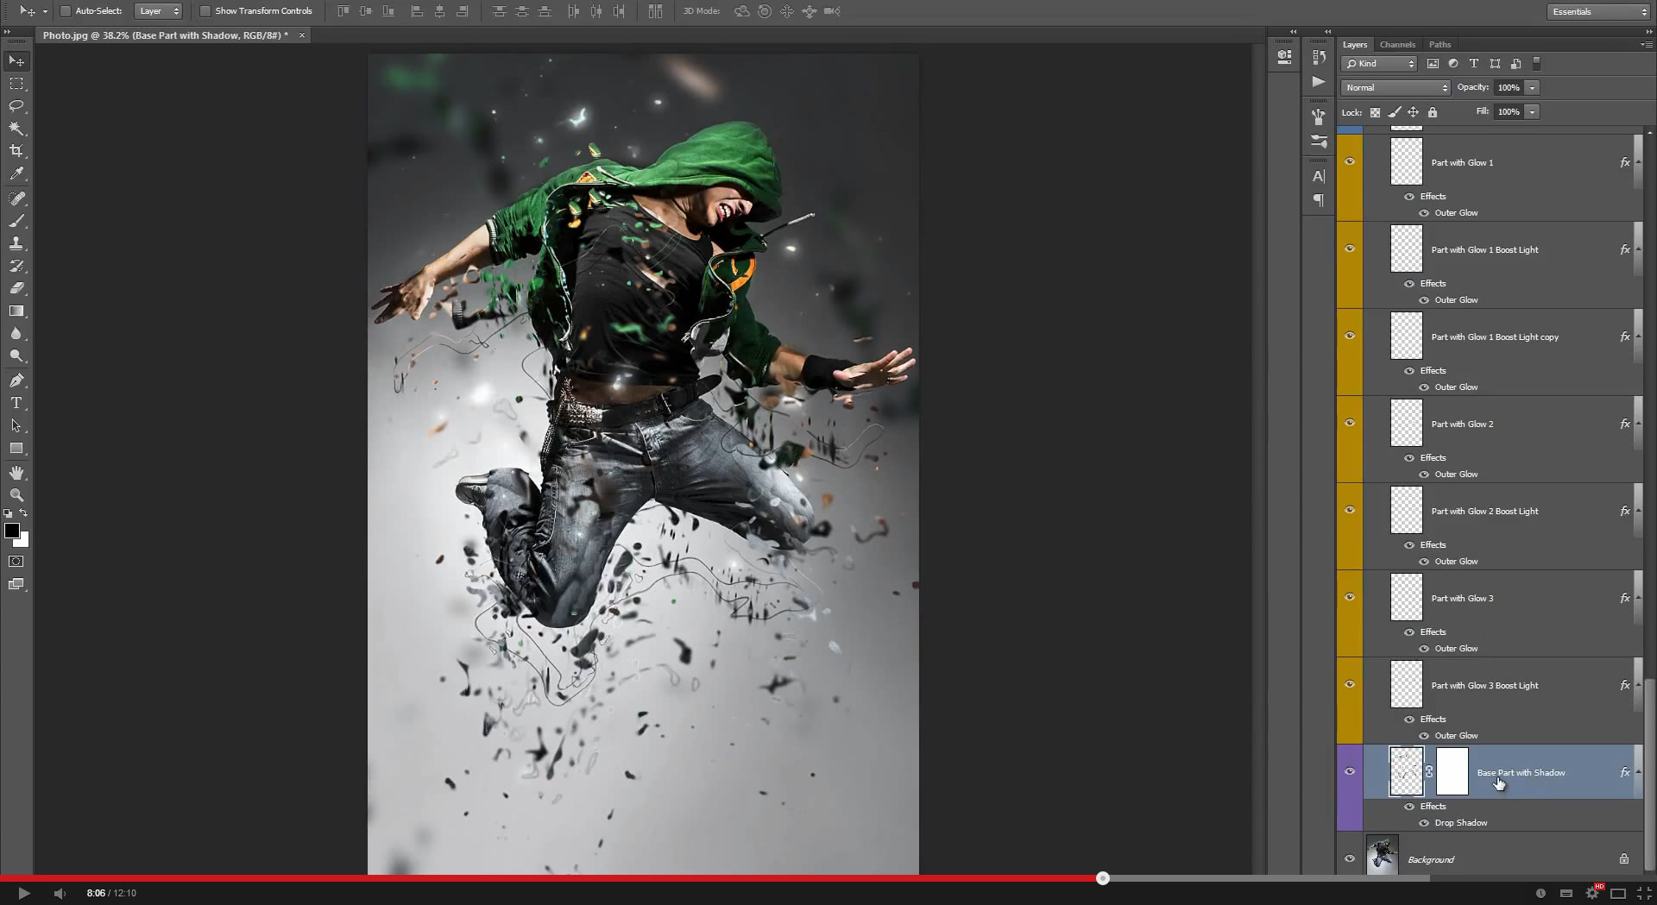
Task: Hide the Part with Glow 3 layer
Action: point(1350,598)
